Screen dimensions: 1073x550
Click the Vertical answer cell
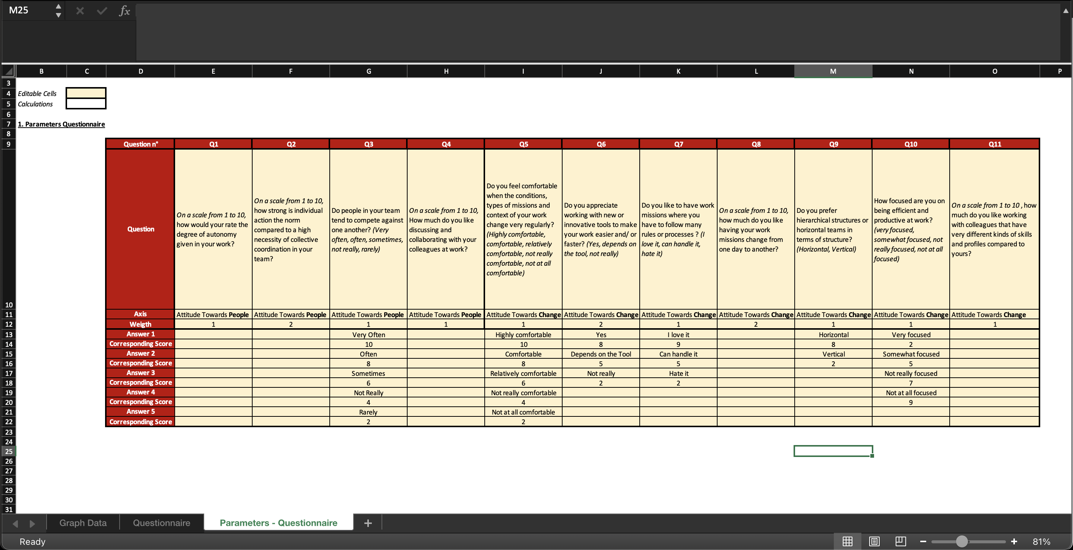click(x=833, y=354)
